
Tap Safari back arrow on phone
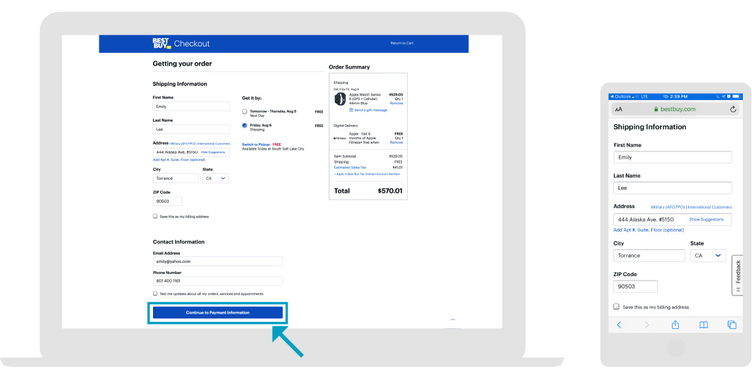[x=619, y=325]
